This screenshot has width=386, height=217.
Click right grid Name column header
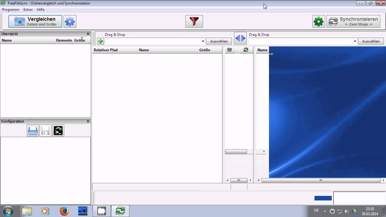tap(262, 50)
